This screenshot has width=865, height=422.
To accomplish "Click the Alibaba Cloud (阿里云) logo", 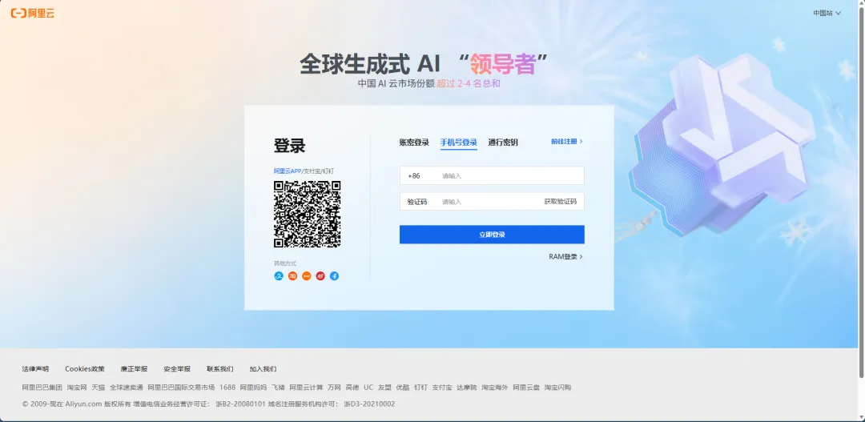I will (x=33, y=14).
